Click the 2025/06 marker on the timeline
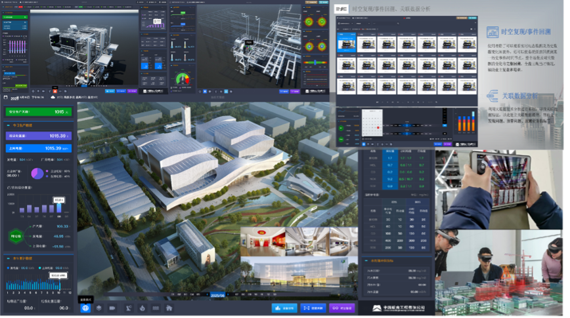 pyautogui.click(x=217, y=295)
